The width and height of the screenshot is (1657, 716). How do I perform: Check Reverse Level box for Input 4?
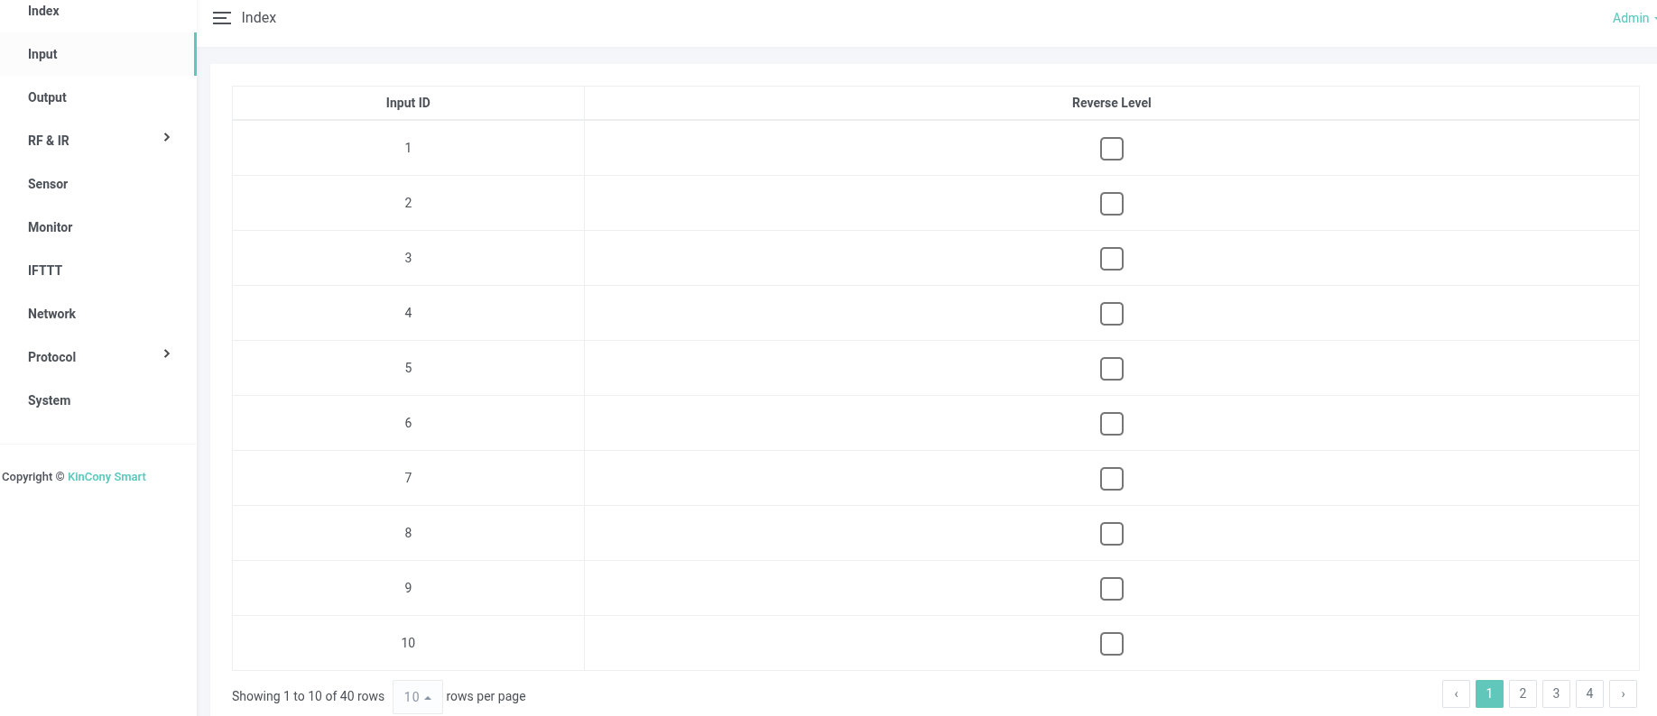1111,314
